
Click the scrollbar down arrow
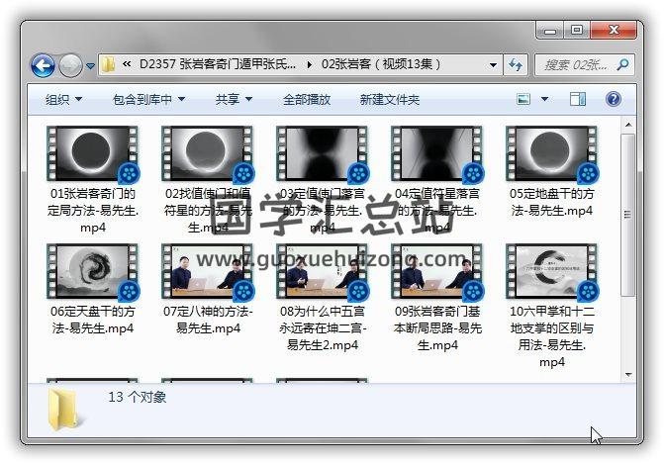(x=628, y=375)
